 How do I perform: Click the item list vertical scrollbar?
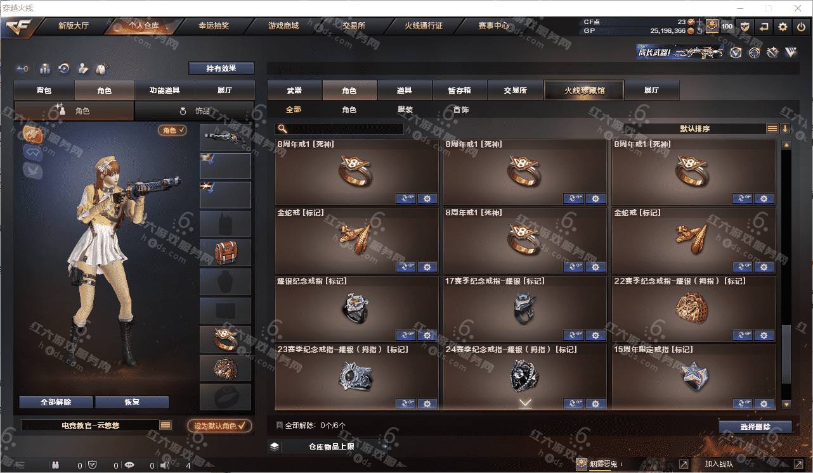pyautogui.click(x=786, y=274)
